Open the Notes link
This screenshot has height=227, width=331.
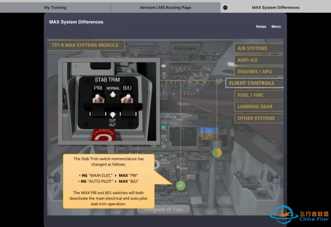click(x=261, y=27)
